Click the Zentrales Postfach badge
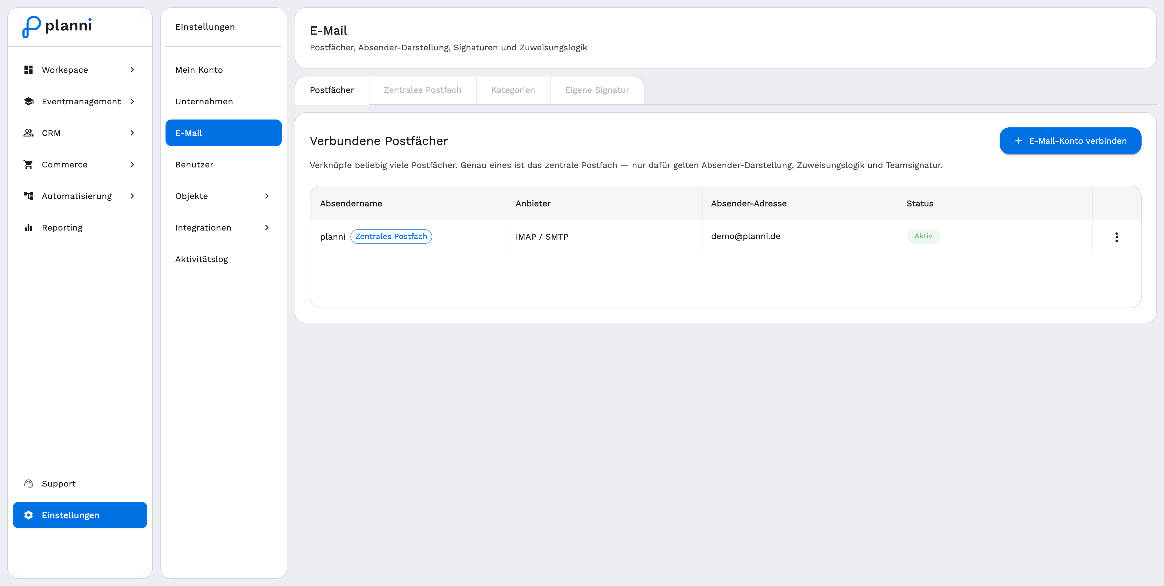 pos(391,237)
